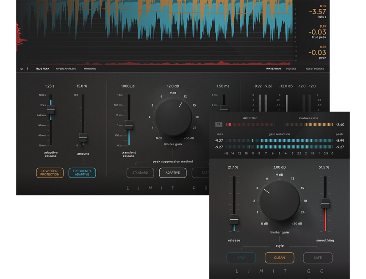The height and width of the screenshot is (279, 366).
Task: Click the loudness loss meter bar
Action: pyautogui.click(x=308, y=125)
